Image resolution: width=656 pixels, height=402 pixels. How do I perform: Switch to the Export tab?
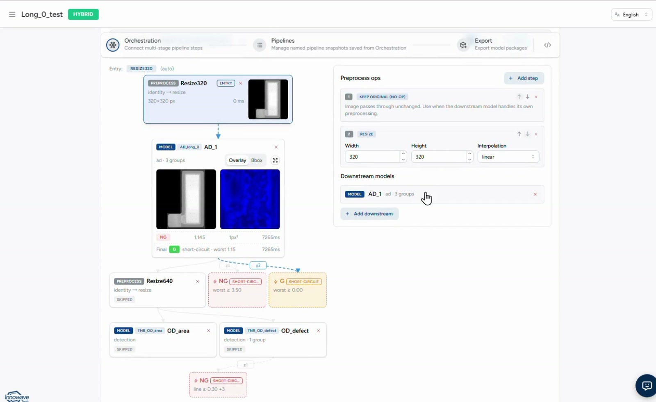click(x=492, y=44)
